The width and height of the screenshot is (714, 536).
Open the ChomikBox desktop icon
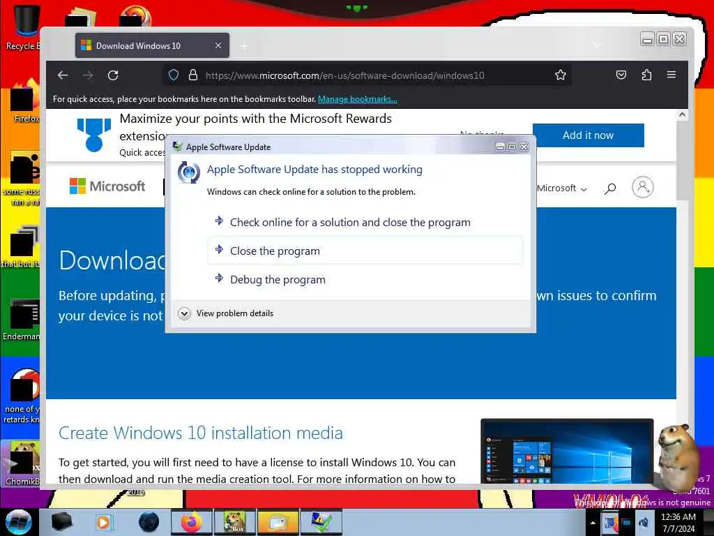22,464
